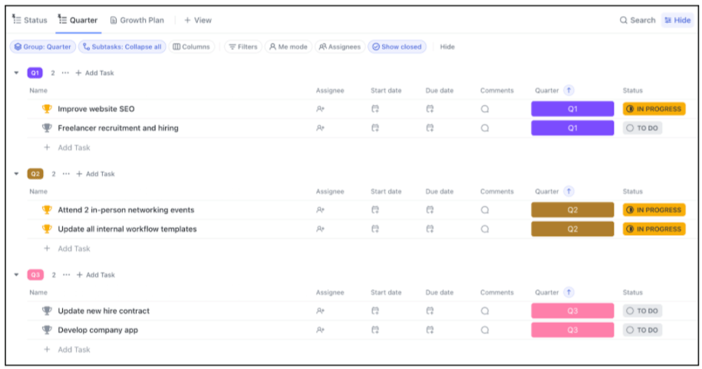Toggle the Show closed option
The width and height of the screenshot is (702, 369).
point(397,47)
